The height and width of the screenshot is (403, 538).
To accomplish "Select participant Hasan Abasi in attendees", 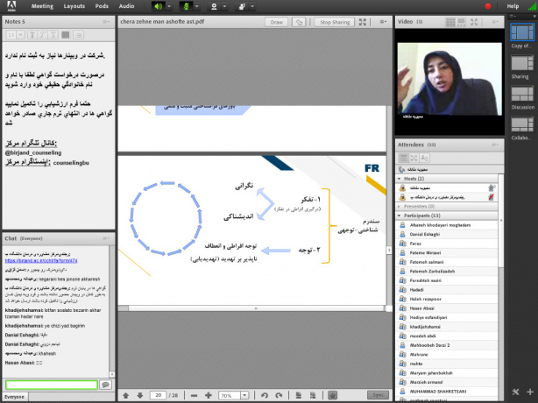I will pos(447,308).
